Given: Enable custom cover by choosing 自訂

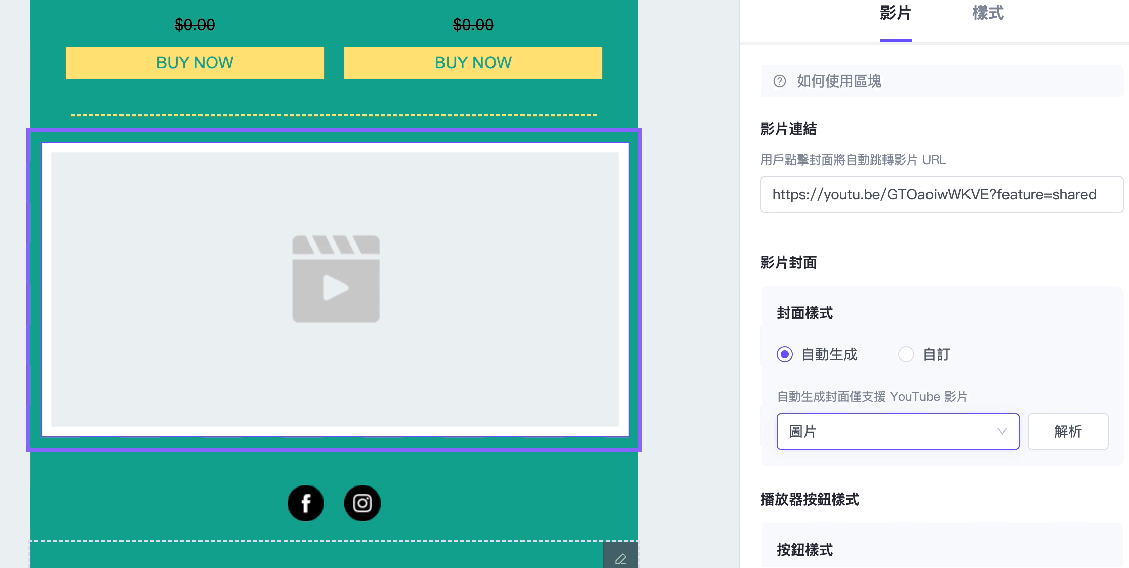Looking at the screenshot, I should point(906,355).
